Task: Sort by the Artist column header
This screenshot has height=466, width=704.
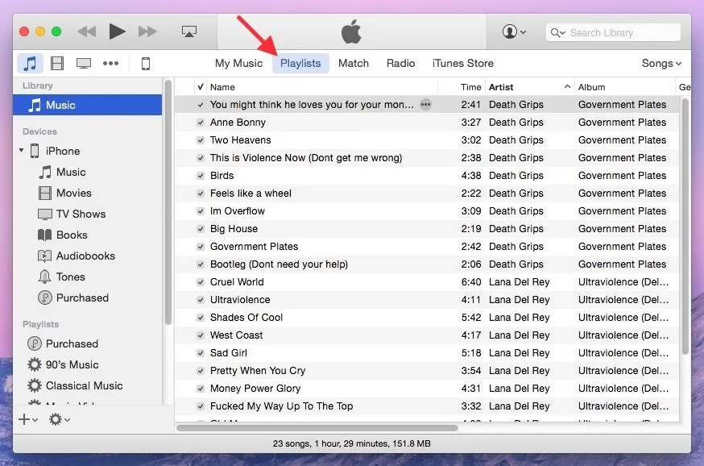Action: 501,87
